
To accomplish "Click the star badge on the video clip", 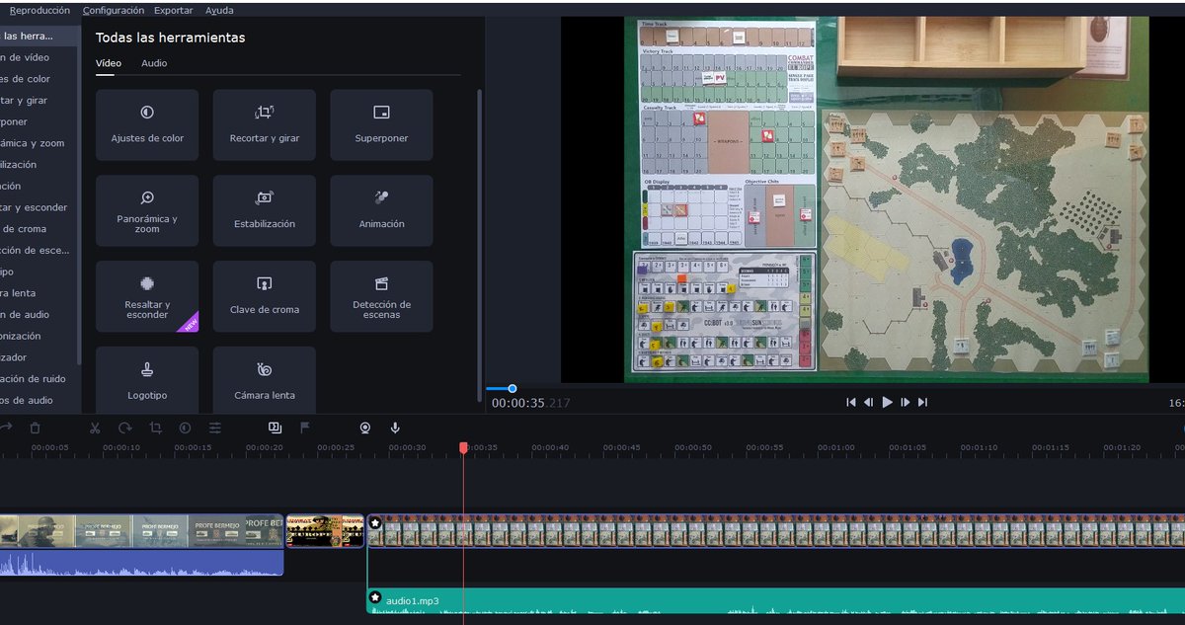I will (375, 521).
